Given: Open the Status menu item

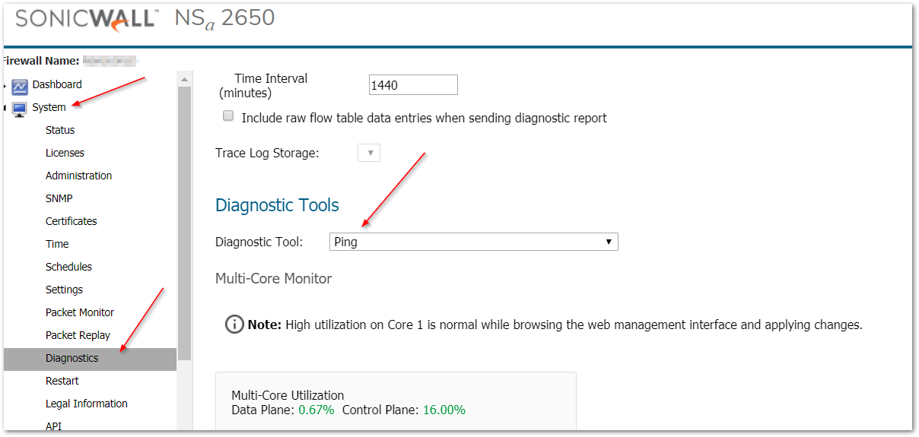Looking at the screenshot, I should [60, 130].
